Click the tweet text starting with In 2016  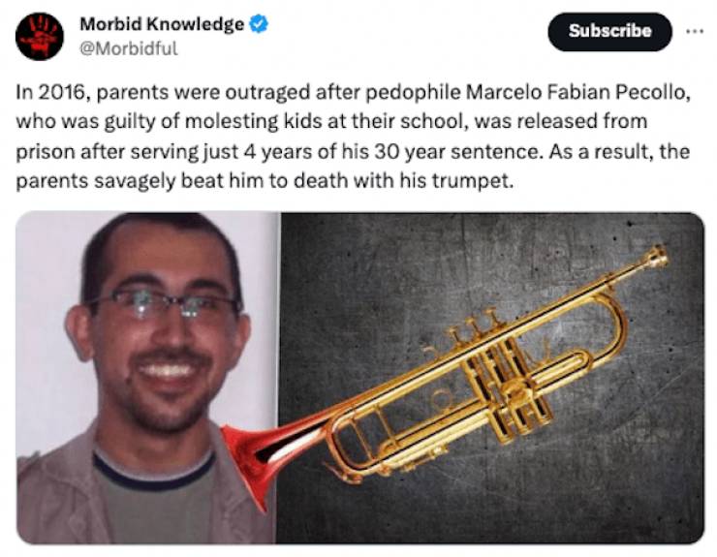[x=353, y=137]
